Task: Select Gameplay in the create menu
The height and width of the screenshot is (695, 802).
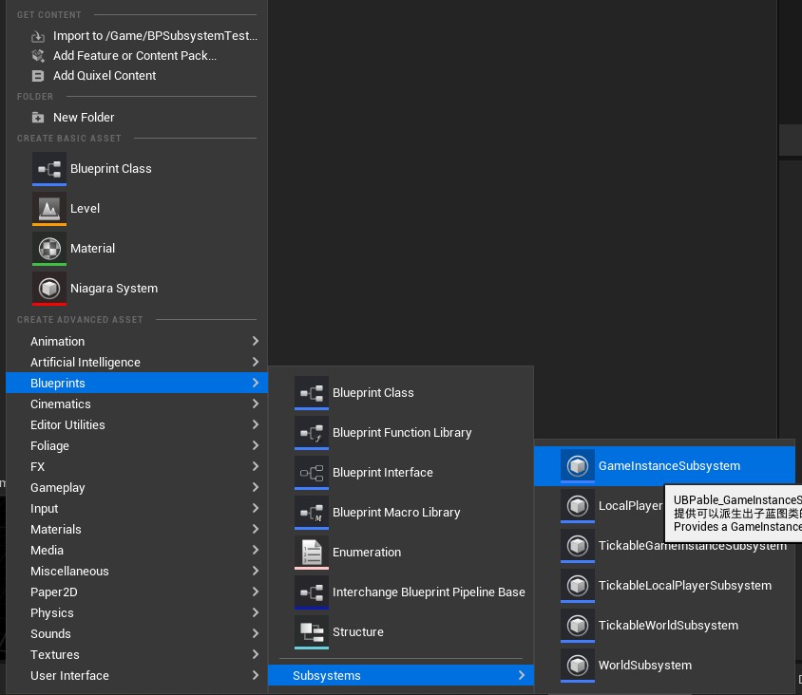Action: (60, 487)
